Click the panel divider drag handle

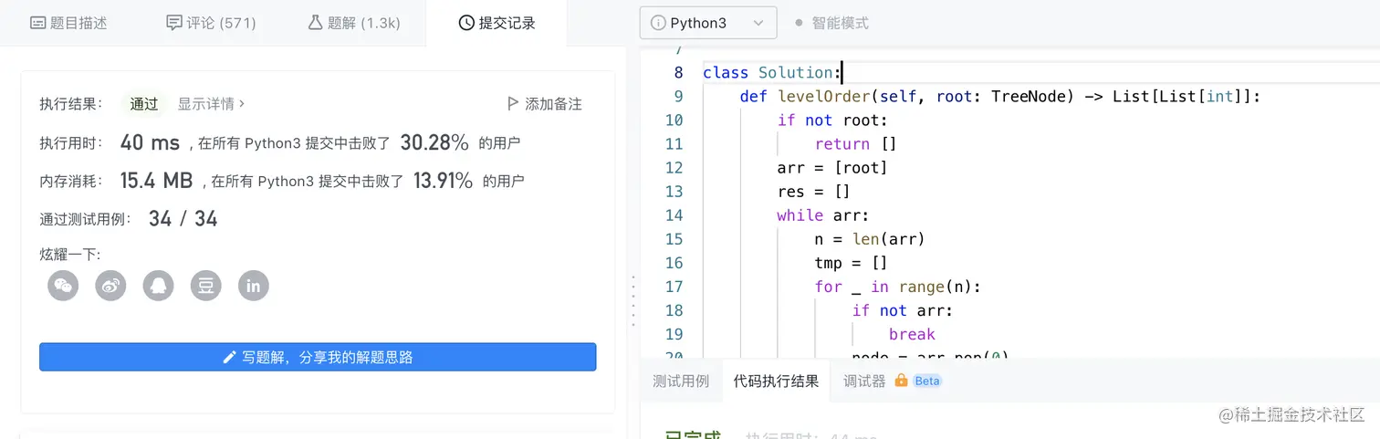tap(632, 300)
